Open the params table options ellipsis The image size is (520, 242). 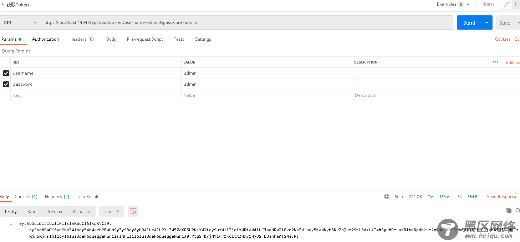495,62
